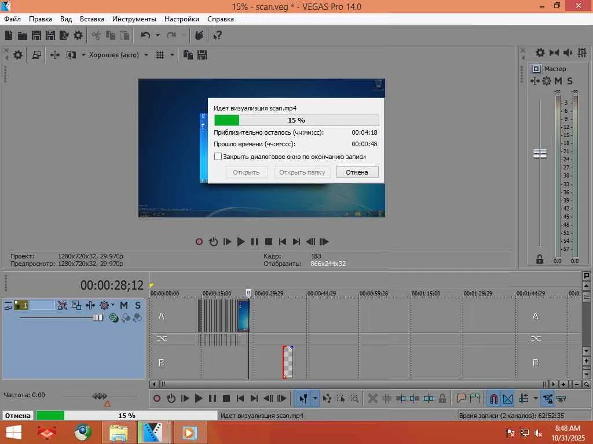Open the Вид menu
593x444 pixels.
pyautogui.click(x=66, y=19)
